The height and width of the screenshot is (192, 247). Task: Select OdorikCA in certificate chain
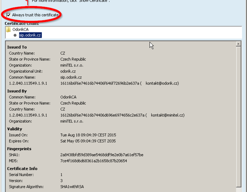point(21,29)
